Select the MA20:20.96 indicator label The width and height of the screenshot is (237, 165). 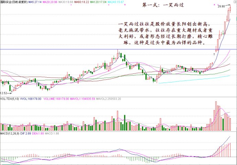coord(50,2)
